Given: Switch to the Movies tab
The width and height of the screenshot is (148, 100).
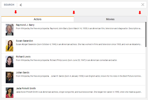Looking at the screenshot, I should 110,19.
